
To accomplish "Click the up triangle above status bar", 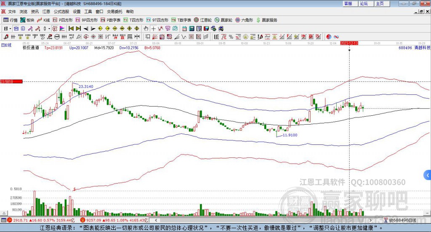I will (4, 213).
